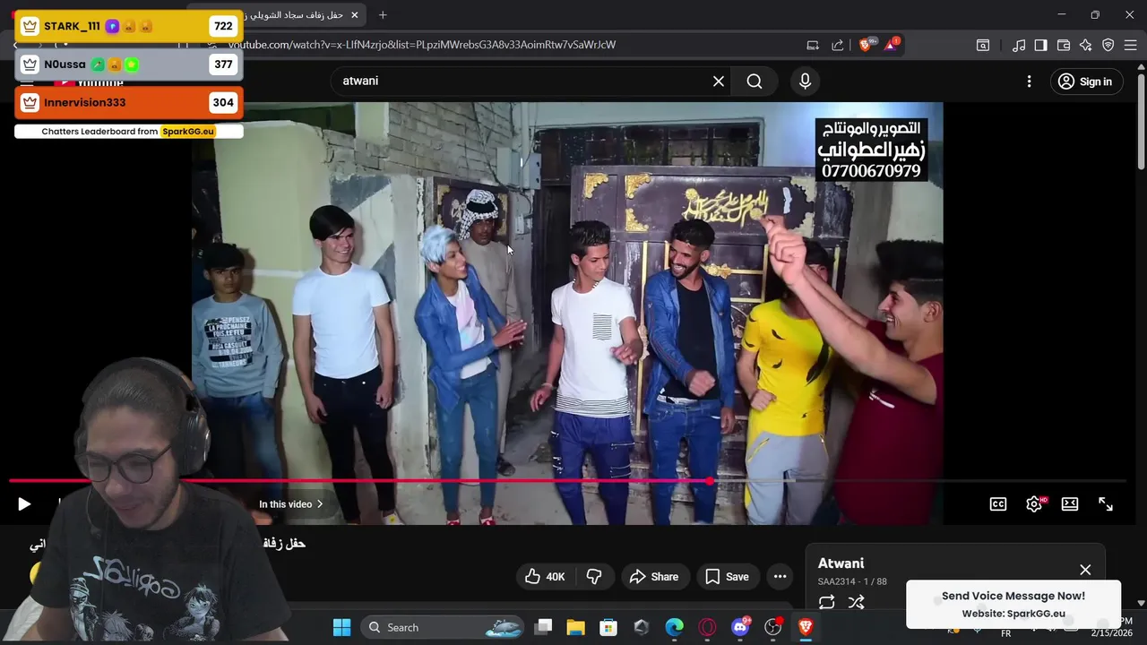This screenshot has height=645, width=1147.
Task: Save the video to a playlist
Action: click(727, 577)
